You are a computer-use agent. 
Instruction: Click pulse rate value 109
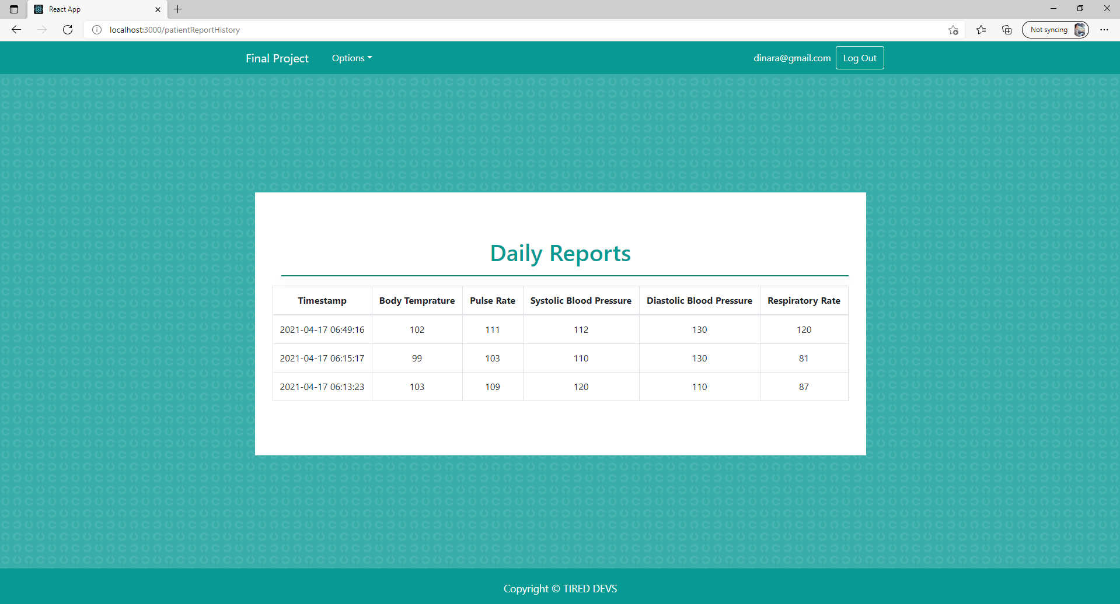pyautogui.click(x=493, y=387)
